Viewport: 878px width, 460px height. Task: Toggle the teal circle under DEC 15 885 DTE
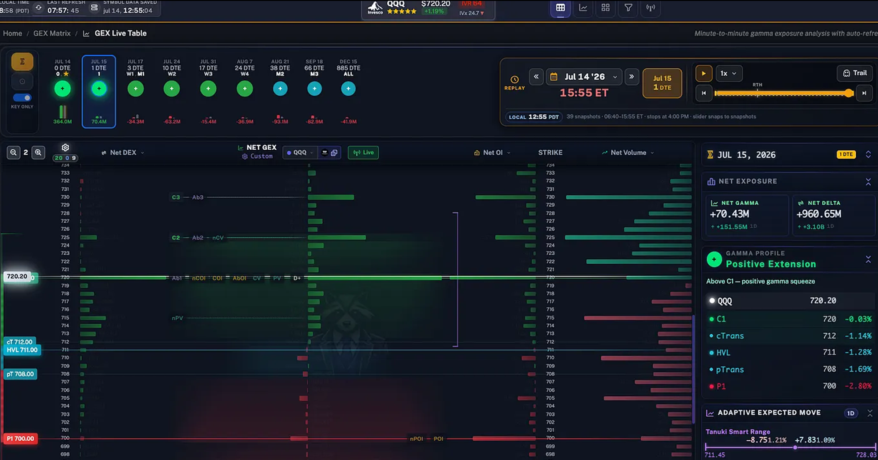point(348,89)
